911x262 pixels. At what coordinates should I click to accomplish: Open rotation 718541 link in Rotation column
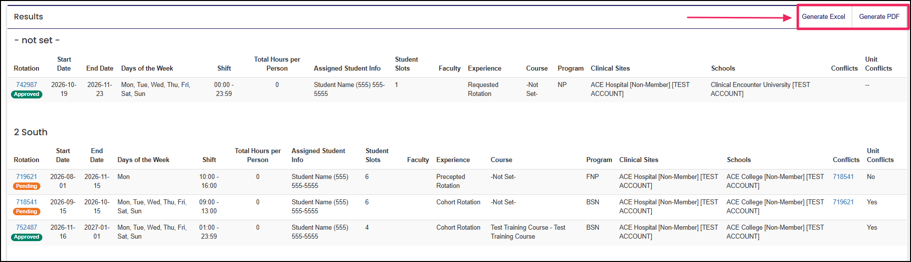click(x=26, y=202)
